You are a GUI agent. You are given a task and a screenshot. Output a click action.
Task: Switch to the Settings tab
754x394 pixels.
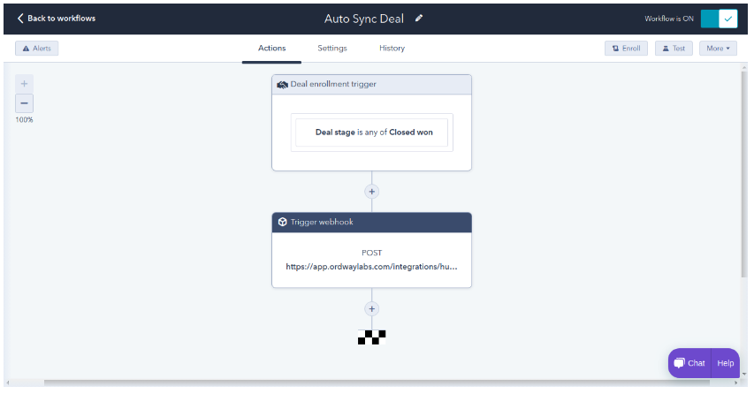pyautogui.click(x=332, y=48)
